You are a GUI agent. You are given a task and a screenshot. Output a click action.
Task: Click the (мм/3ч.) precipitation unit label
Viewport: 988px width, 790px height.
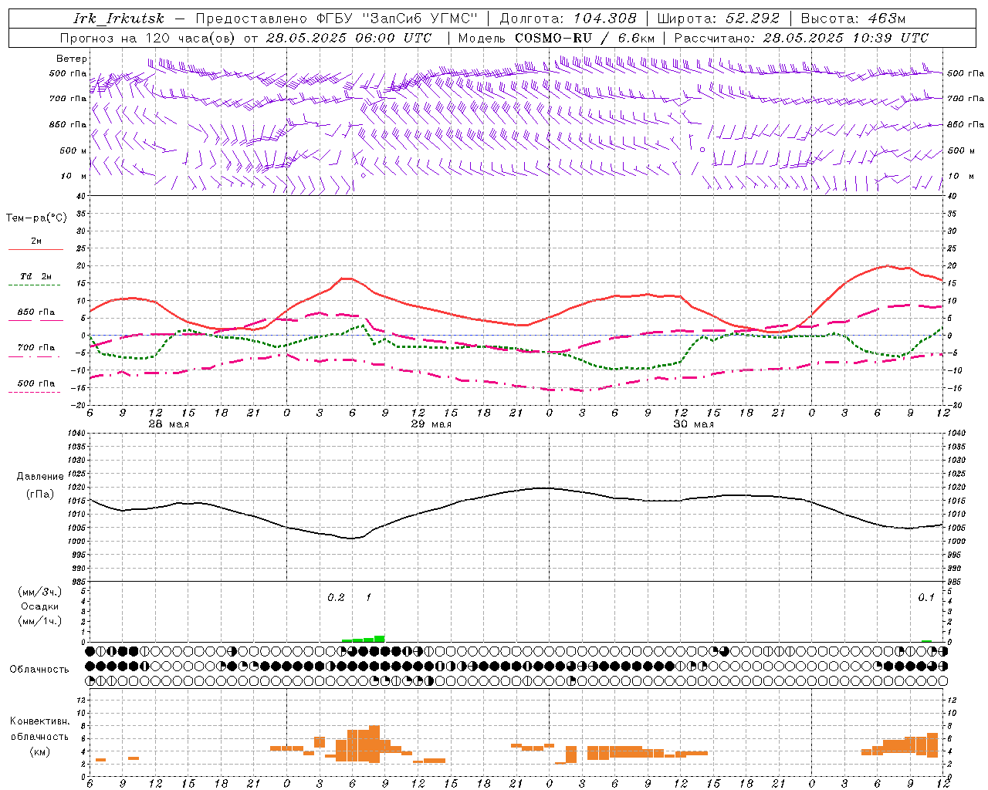[40, 592]
